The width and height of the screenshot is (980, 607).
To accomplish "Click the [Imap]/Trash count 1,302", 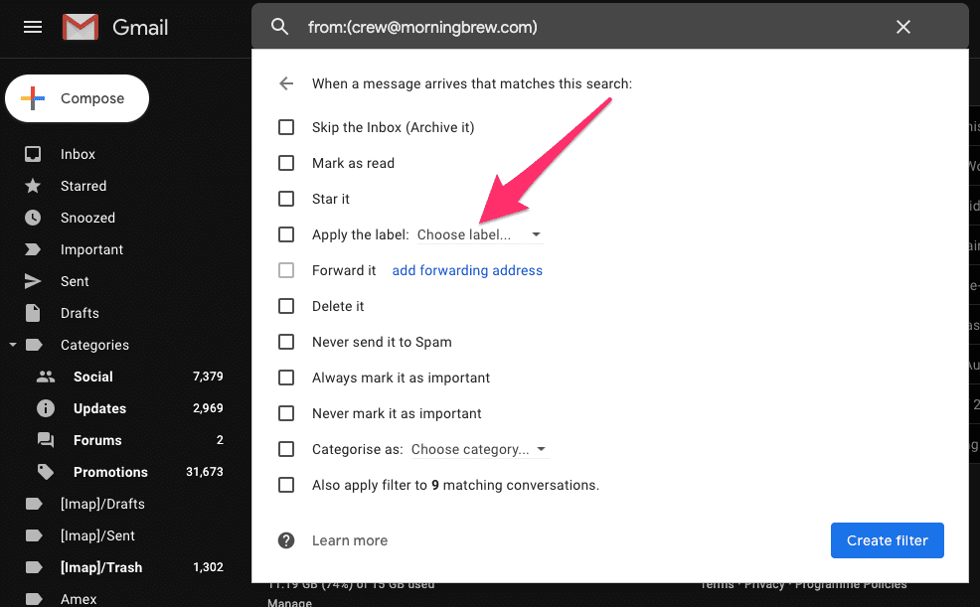I will 208,567.
